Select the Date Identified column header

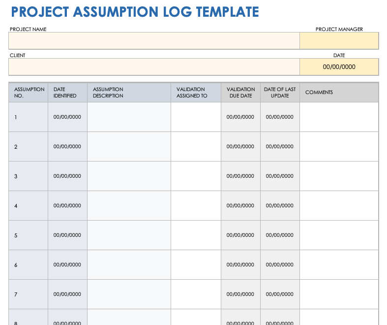coord(67,93)
